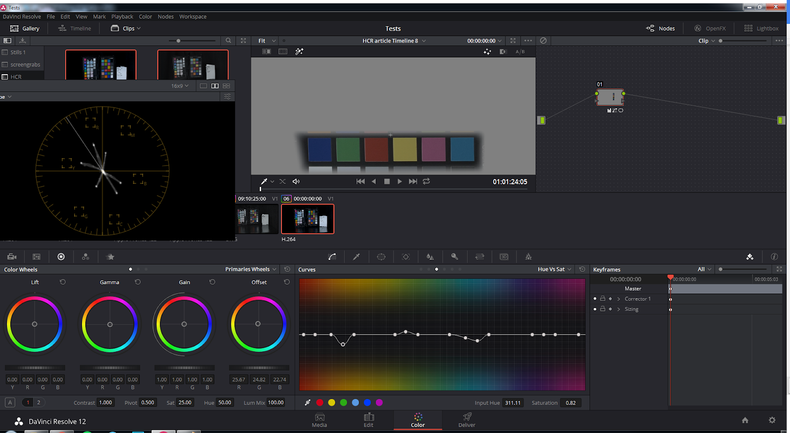790x433 pixels.
Task: Open the Curves palette icon
Action: point(332,257)
